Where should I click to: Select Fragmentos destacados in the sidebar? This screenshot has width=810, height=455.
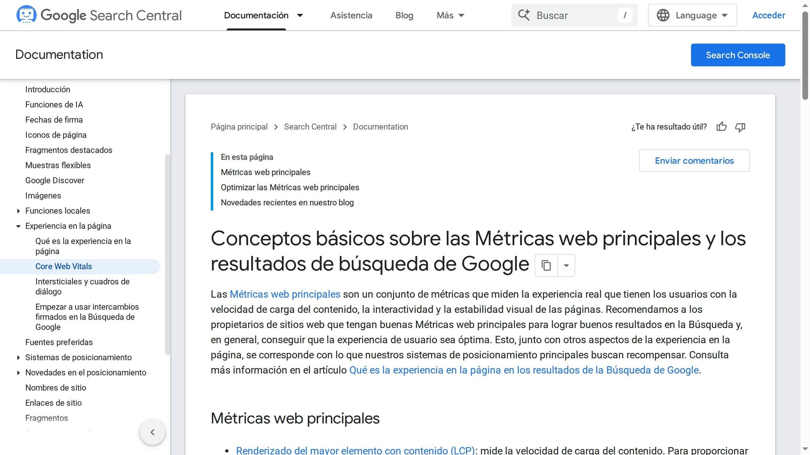69,150
